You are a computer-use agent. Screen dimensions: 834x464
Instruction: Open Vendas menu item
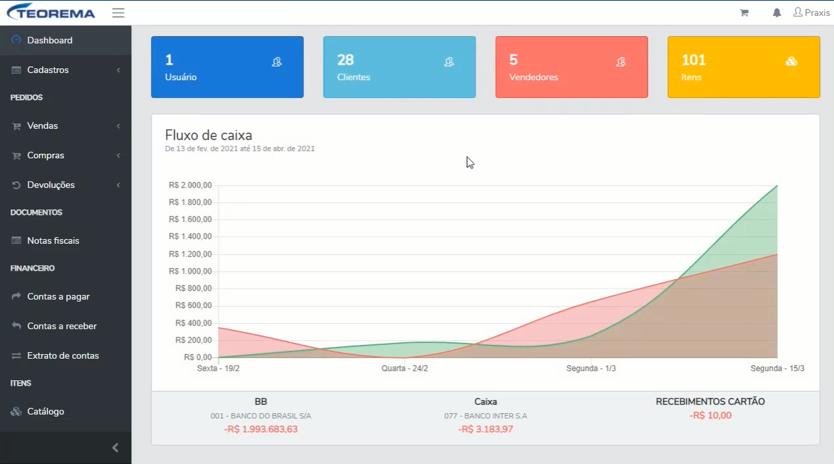click(65, 126)
